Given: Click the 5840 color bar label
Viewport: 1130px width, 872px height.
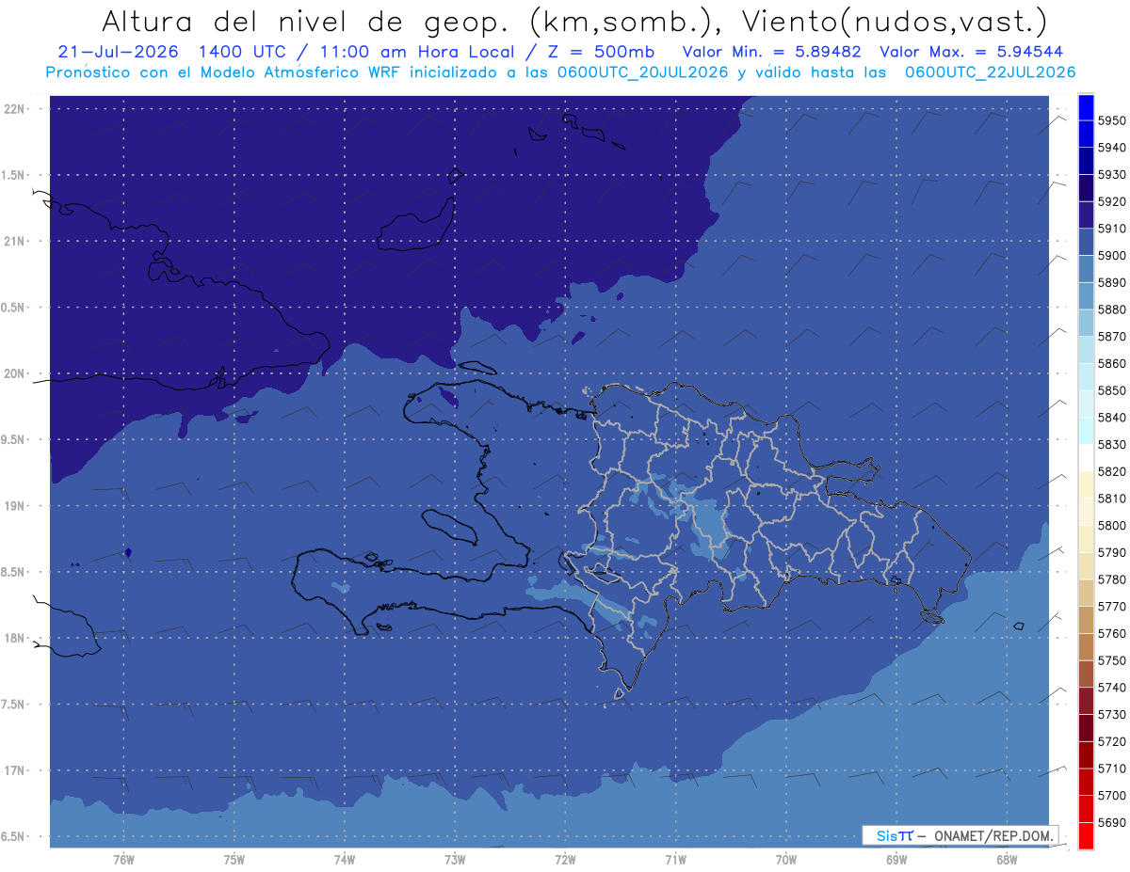Looking at the screenshot, I should 1111,418.
